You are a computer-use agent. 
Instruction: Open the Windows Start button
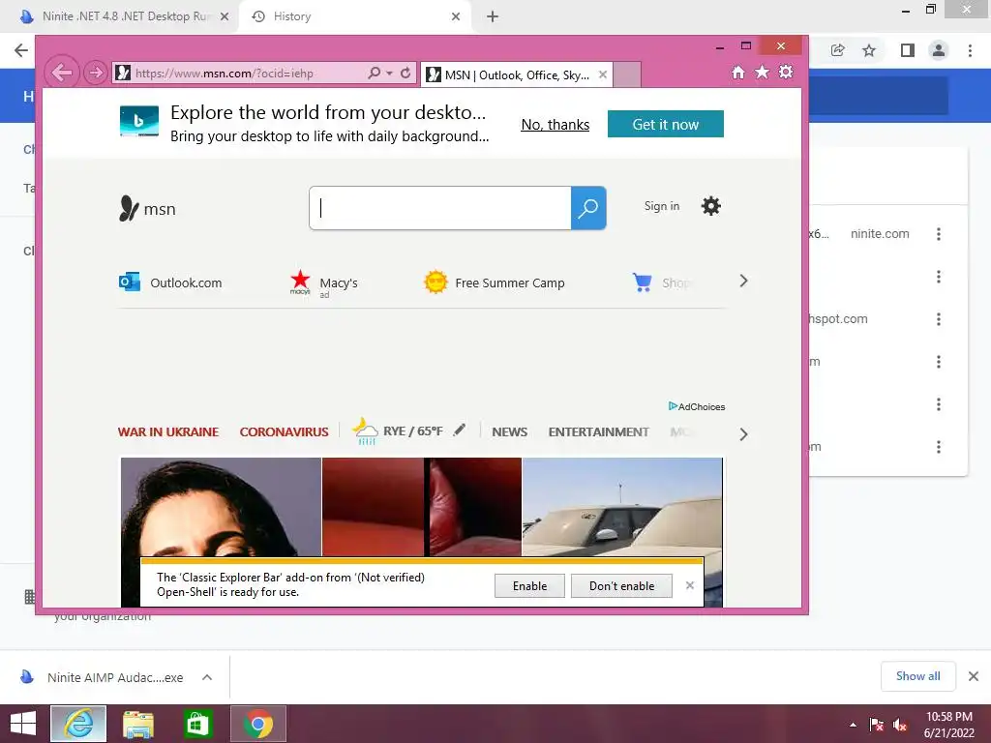23,724
